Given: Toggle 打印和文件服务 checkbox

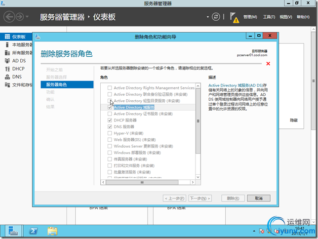Looking at the screenshot, I should pyautogui.click(x=110, y=165).
